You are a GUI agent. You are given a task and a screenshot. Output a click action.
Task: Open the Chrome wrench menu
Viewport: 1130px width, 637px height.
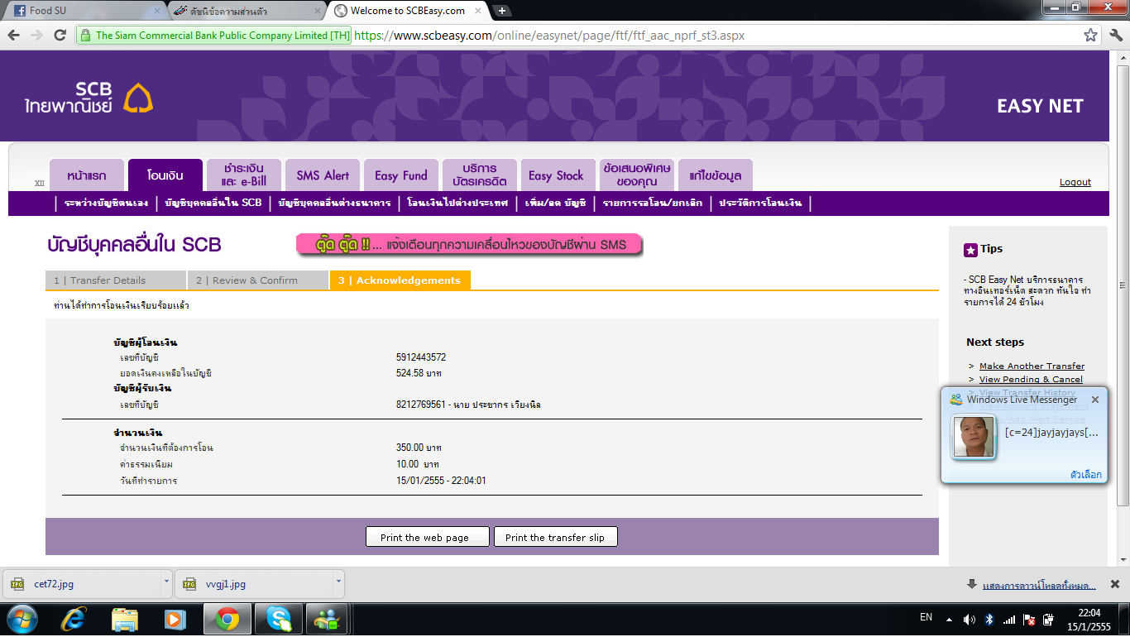1115,36
